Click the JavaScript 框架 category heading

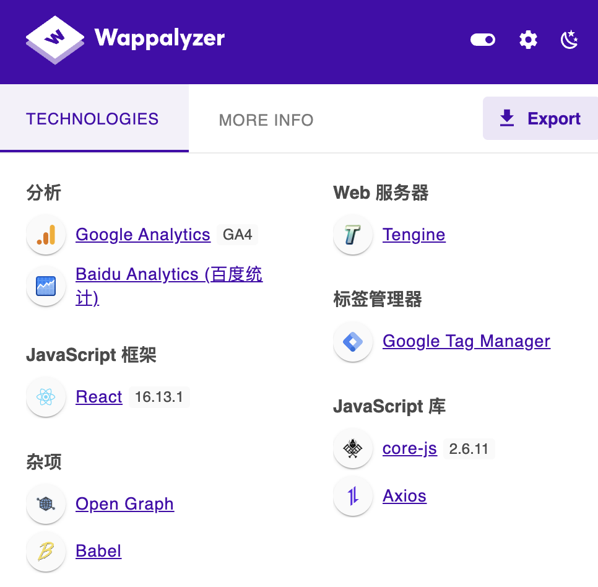91,355
